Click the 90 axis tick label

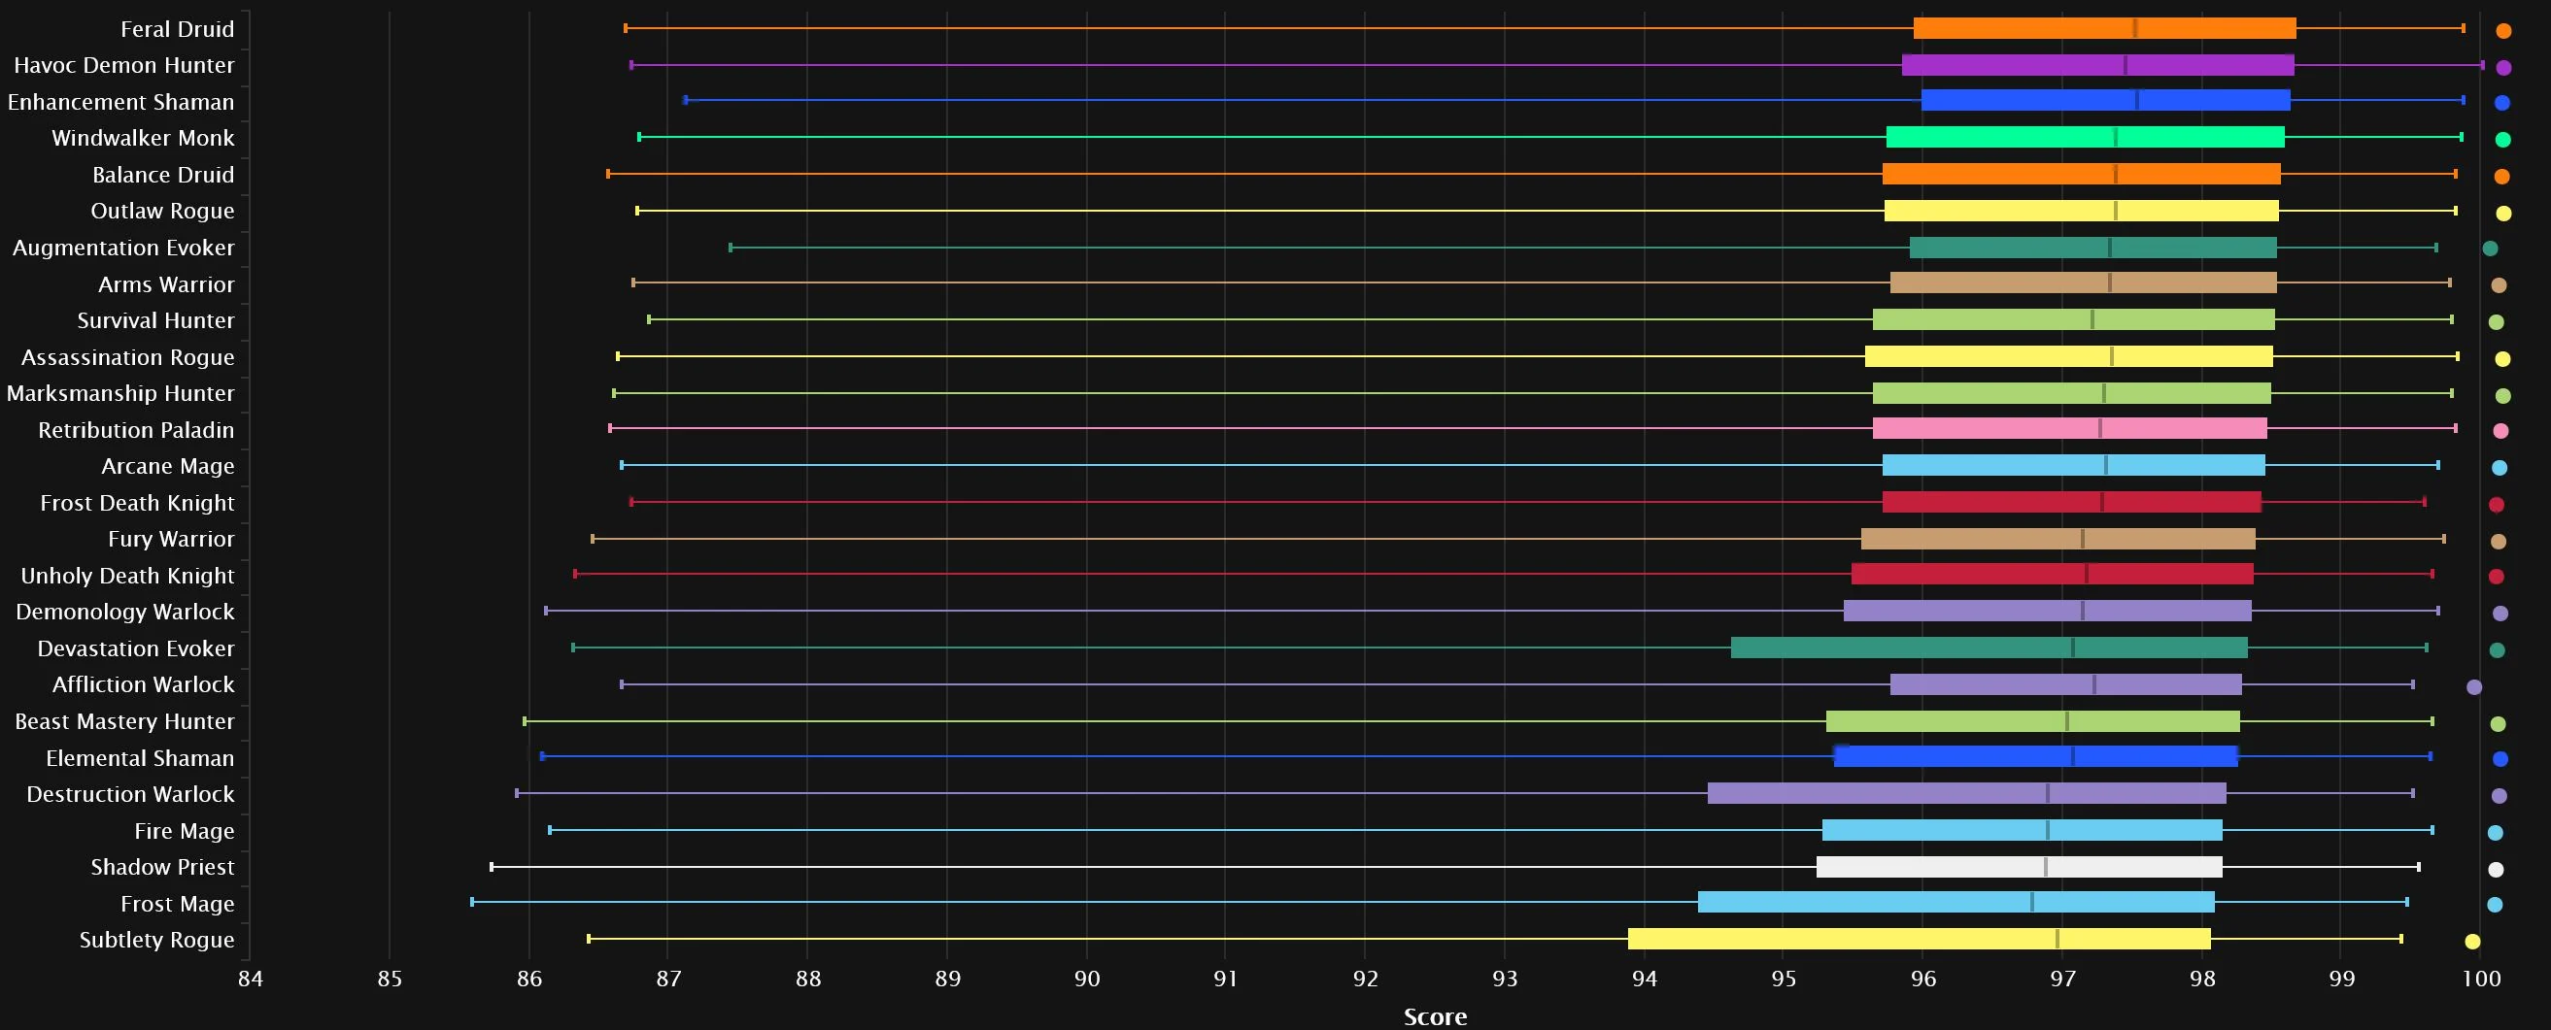click(x=1087, y=979)
